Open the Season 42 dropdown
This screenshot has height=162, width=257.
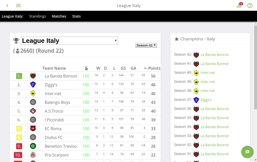coord(146,45)
